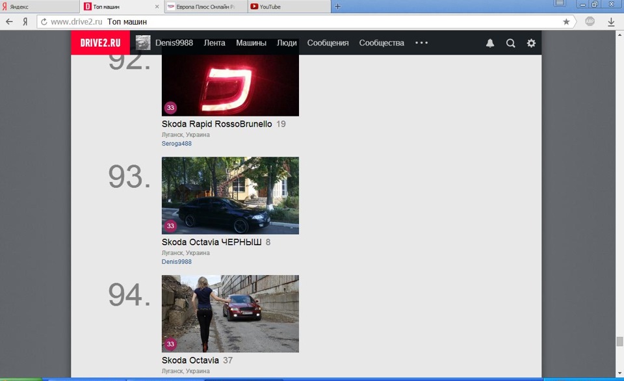Open Skoda Rapid RossoBrunello title link
The height and width of the screenshot is (381, 624).
(216, 124)
